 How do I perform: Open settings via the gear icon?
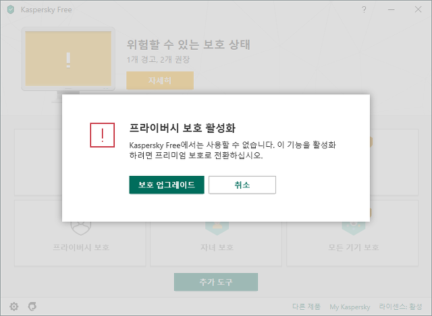(14, 307)
